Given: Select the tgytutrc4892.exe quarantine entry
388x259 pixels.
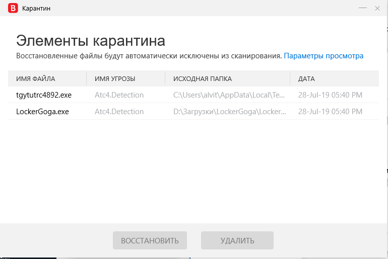Looking at the screenshot, I should [43, 95].
